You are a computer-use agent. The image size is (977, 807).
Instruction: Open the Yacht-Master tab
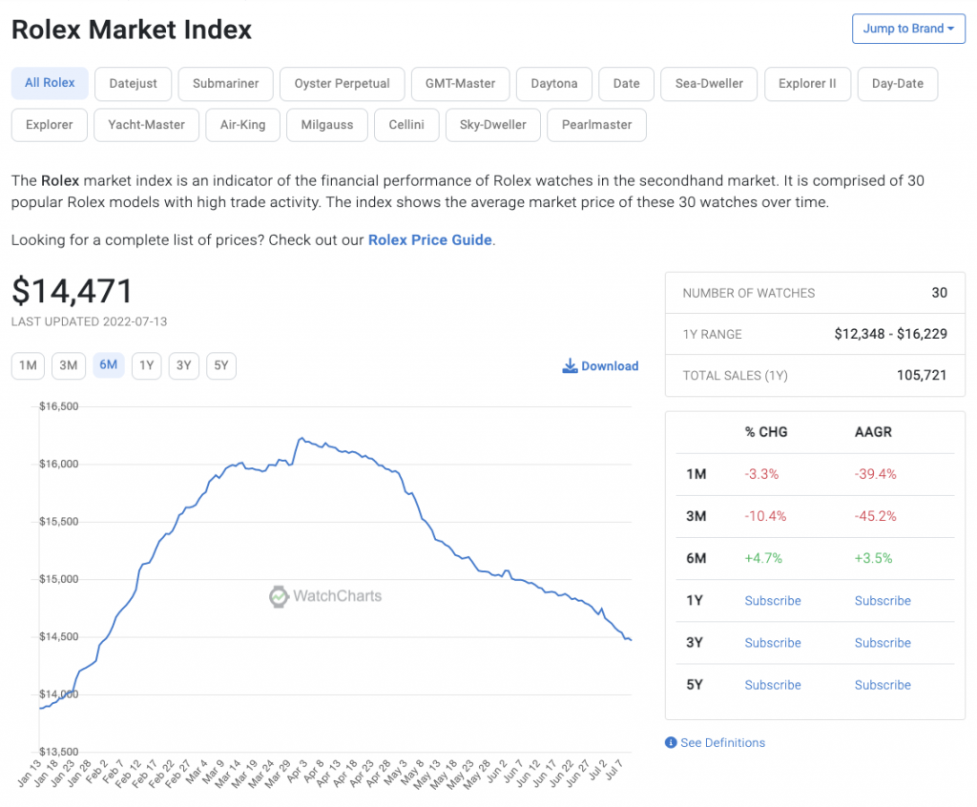146,125
